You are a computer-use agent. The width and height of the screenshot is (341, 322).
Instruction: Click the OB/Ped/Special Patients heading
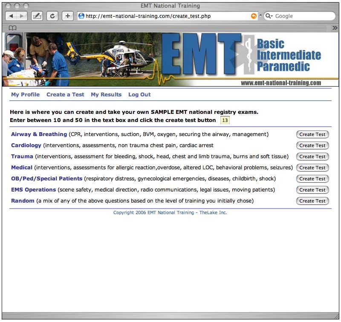[47, 179]
